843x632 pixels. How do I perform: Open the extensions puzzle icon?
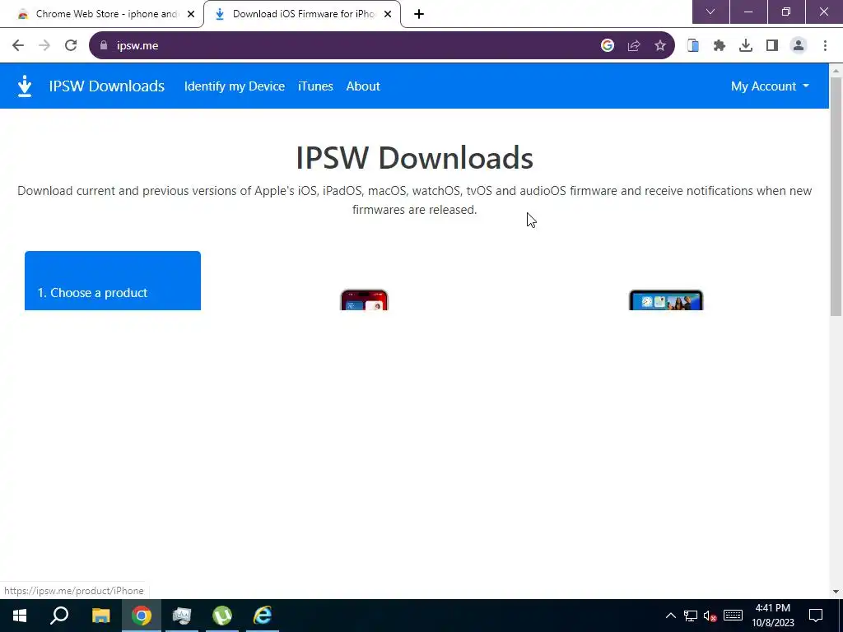pyautogui.click(x=720, y=46)
